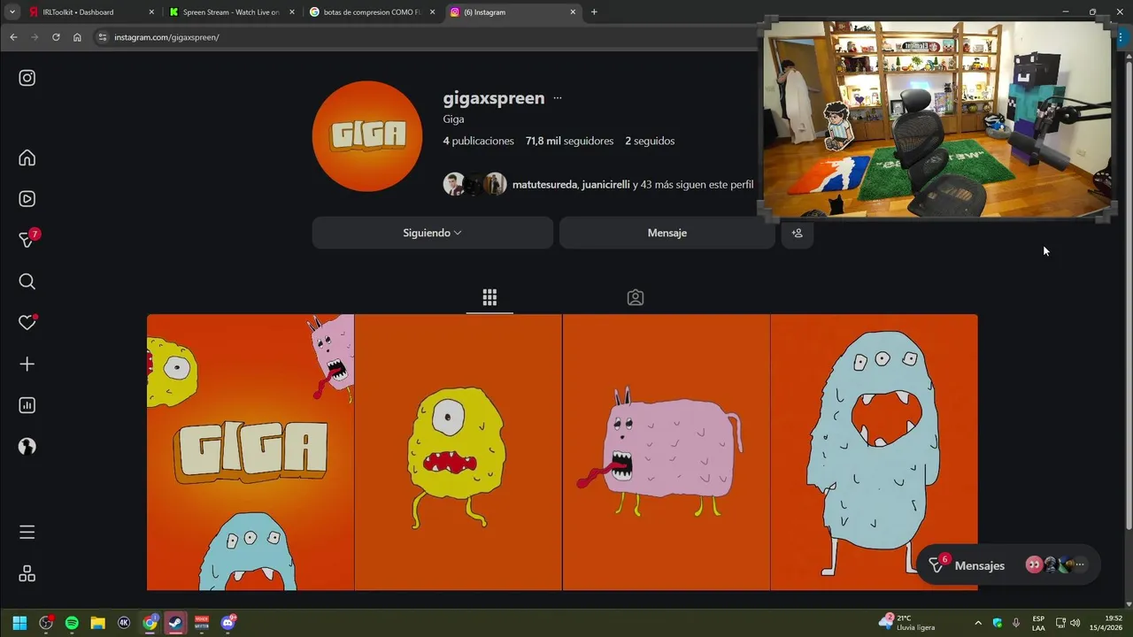Image resolution: width=1133 pixels, height=637 pixels.
Task: Open the Reels icon in sidebar
Action: [x=27, y=199]
